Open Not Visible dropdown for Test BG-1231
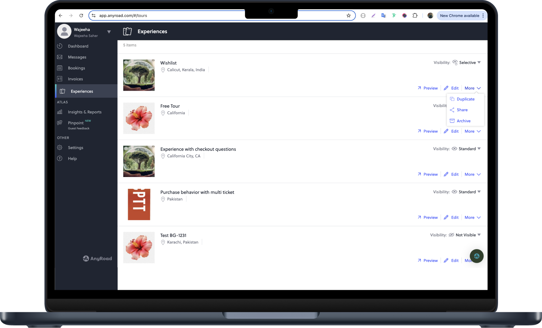Screen dimensions: 542x328 (x=465, y=235)
